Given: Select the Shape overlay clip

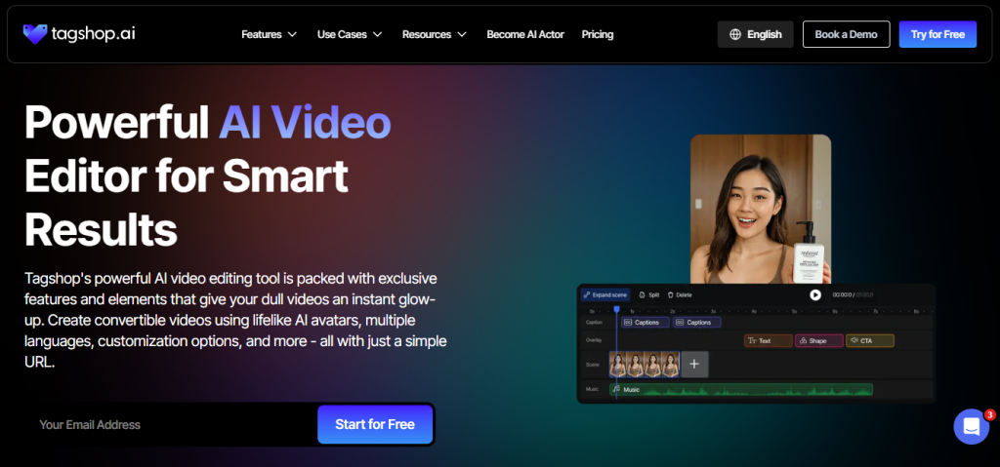Looking at the screenshot, I should [818, 341].
